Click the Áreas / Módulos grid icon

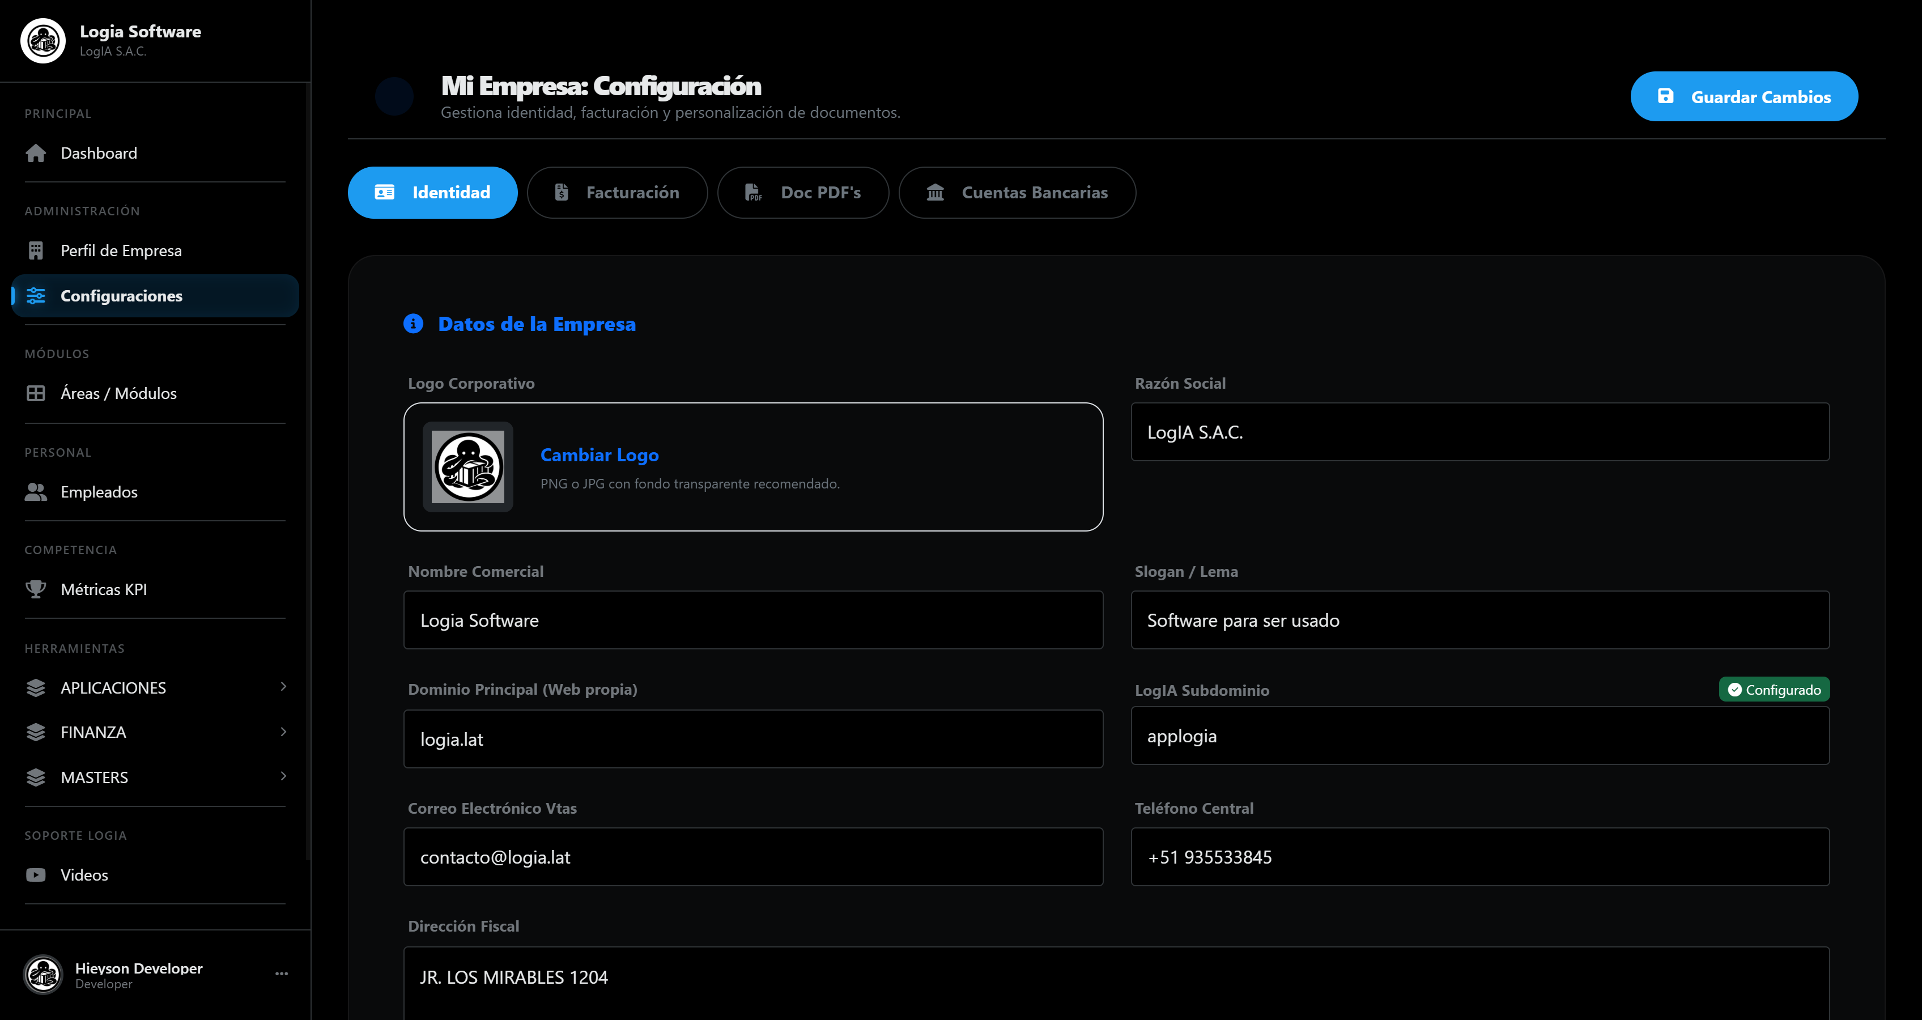tap(36, 393)
